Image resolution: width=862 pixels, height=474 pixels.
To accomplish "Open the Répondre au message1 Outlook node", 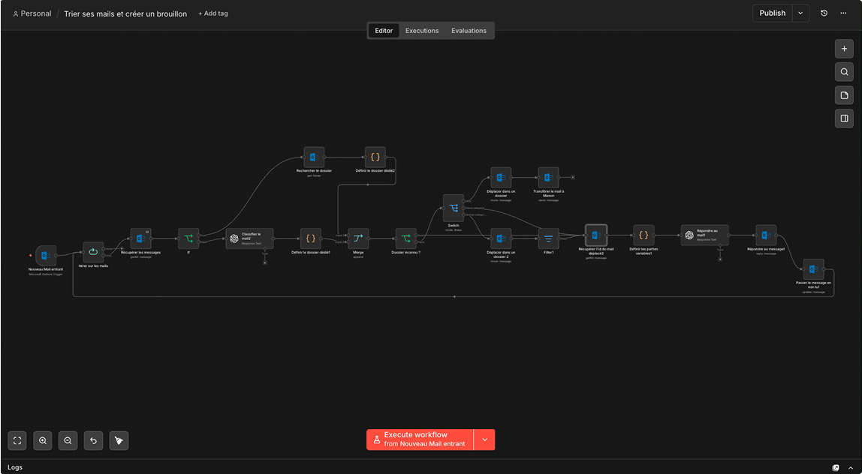I will tap(766, 235).
